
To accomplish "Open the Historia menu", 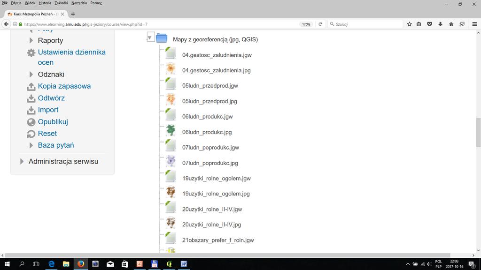I will (x=45, y=3).
